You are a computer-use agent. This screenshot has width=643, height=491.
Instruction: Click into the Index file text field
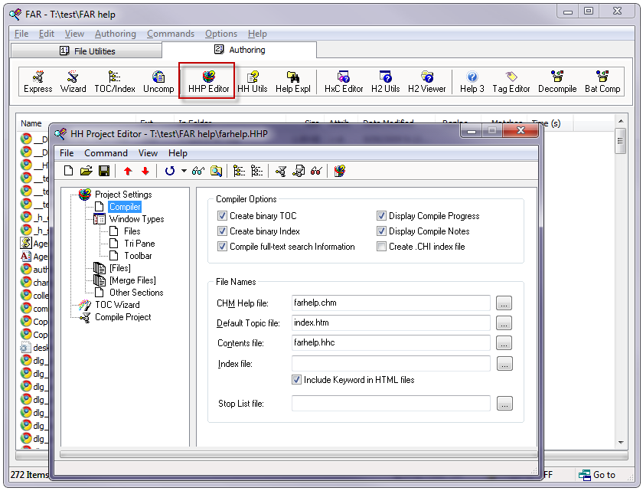[x=390, y=364]
